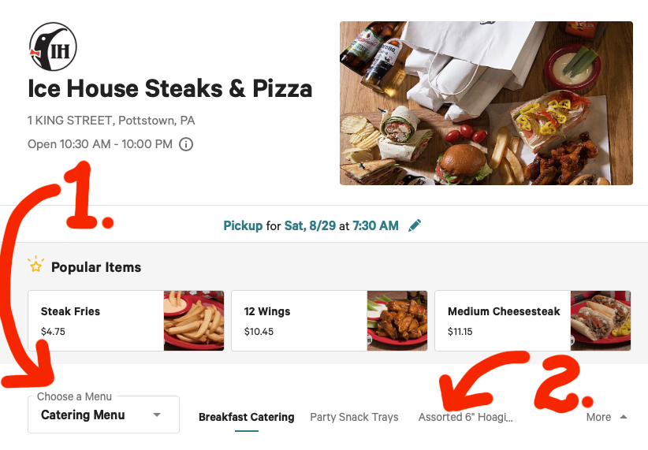The image size is (648, 450).
Task: Change the Sat, 8/29 pickup date
Action: tap(304, 226)
